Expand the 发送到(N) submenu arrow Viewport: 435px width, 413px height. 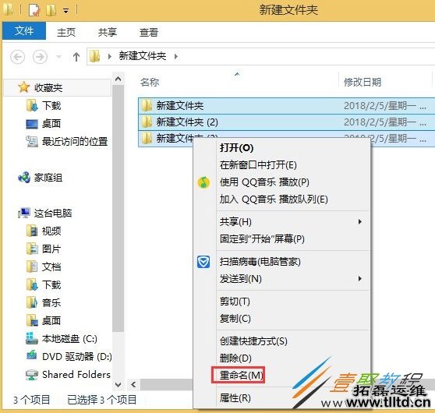pos(360,278)
